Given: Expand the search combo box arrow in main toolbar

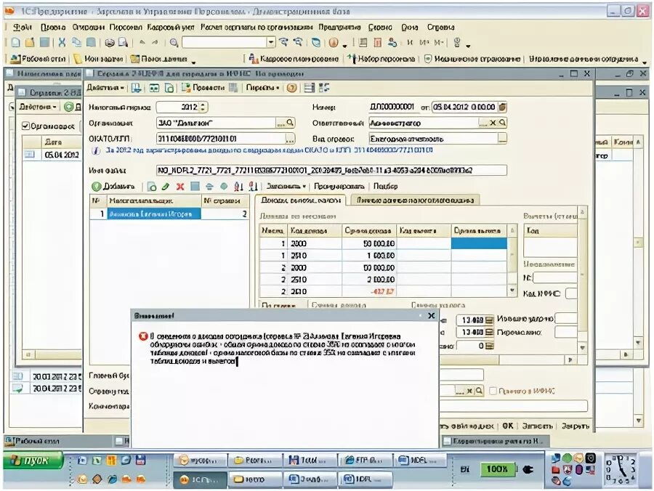Looking at the screenshot, I should (x=271, y=42).
